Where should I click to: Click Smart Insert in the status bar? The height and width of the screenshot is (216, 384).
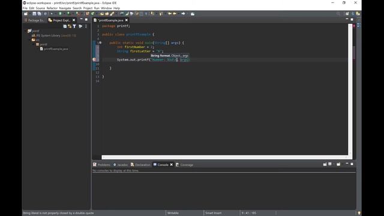click(x=214, y=213)
